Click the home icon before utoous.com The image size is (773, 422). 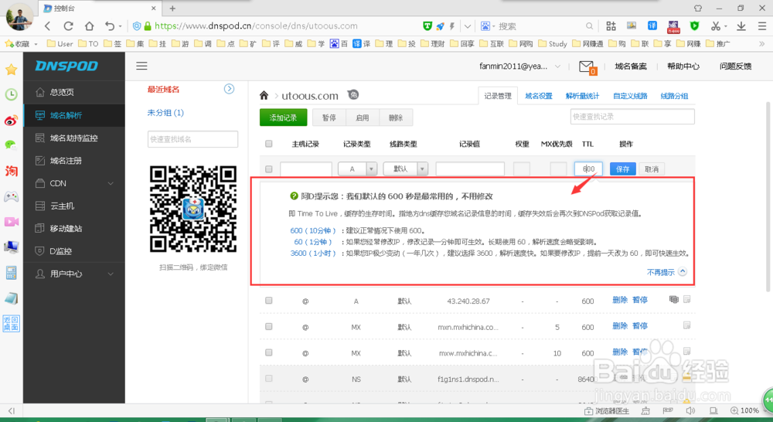click(x=264, y=95)
